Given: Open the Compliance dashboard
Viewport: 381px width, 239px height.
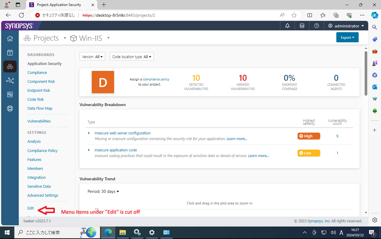Looking at the screenshot, I should pos(37,72).
